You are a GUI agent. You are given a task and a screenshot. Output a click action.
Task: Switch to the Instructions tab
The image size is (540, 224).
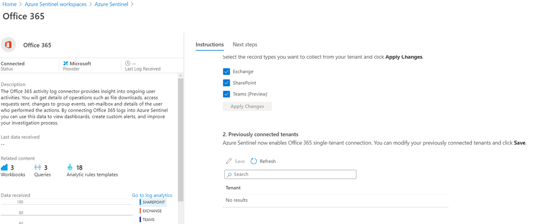pos(209,45)
